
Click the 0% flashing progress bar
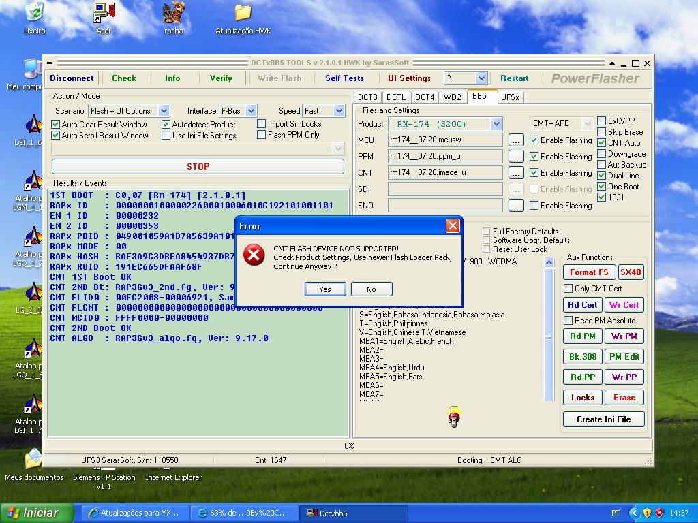[348, 445]
